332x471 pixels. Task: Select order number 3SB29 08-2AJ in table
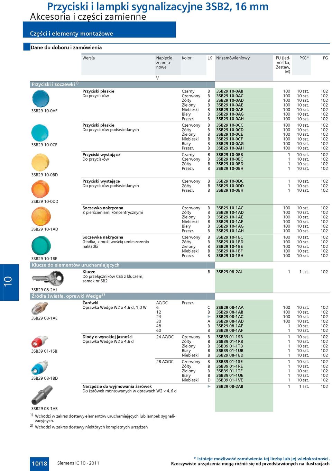(229, 272)
